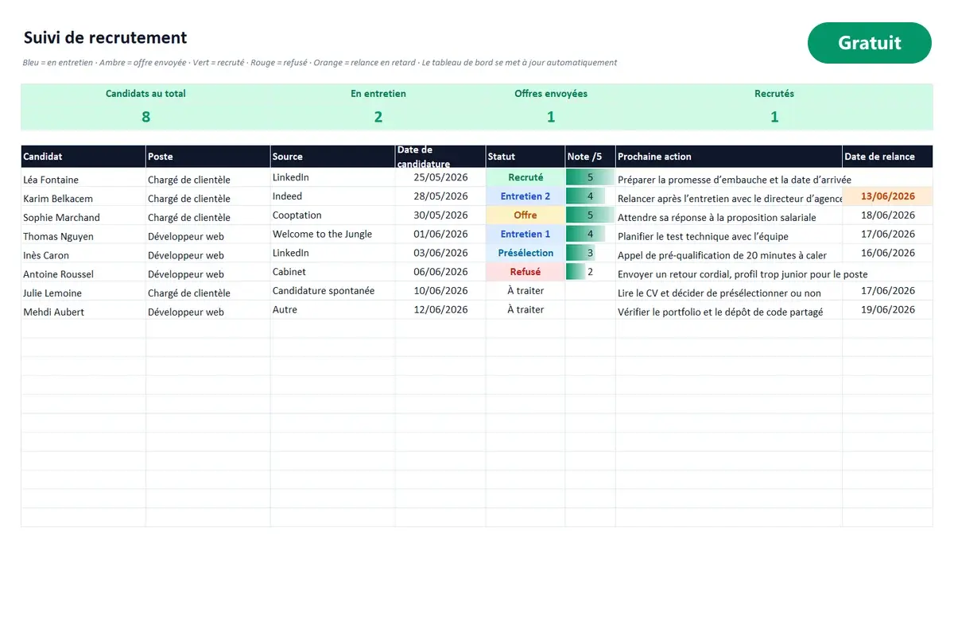This screenshot has width=954, height=636.
Task: Click Lire le CV action cell
Action: (x=729, y=293)
